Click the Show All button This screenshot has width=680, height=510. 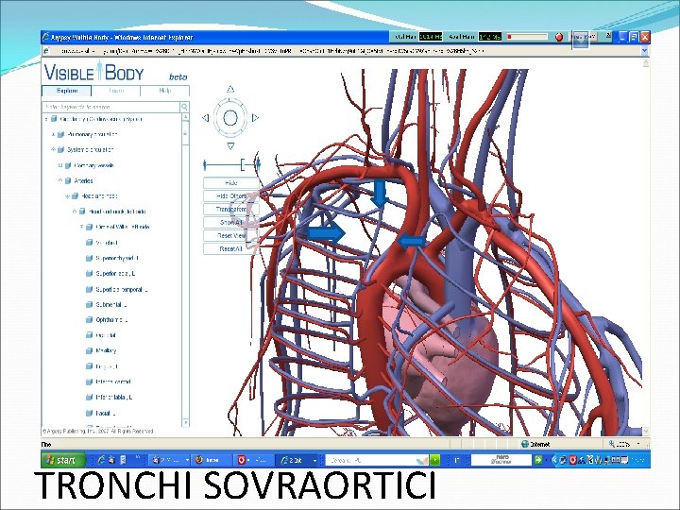pyautogui.click(x=231, y=223)
